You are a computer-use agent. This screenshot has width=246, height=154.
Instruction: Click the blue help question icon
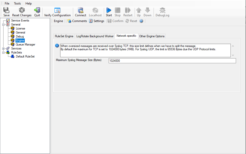pos(141,21)
